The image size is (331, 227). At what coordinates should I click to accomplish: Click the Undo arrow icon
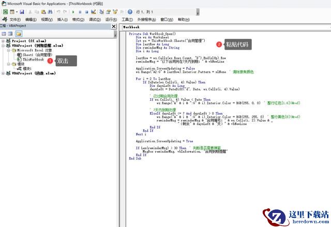tap(58, 12)
